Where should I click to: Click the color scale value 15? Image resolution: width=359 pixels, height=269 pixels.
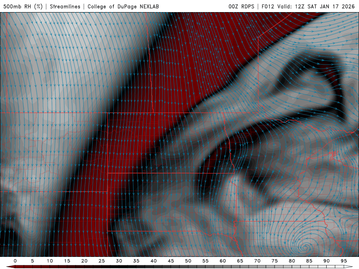[67, 261]
